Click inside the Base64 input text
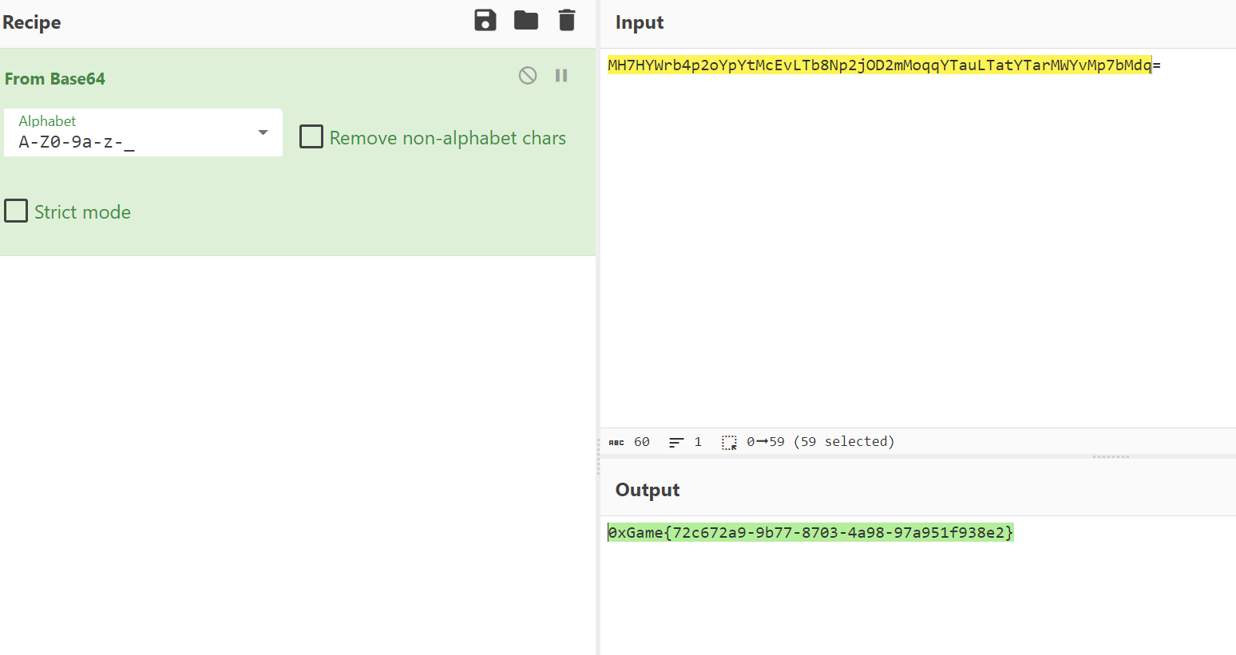Screen dimensions: 1236x655 (x=878, y=65)
